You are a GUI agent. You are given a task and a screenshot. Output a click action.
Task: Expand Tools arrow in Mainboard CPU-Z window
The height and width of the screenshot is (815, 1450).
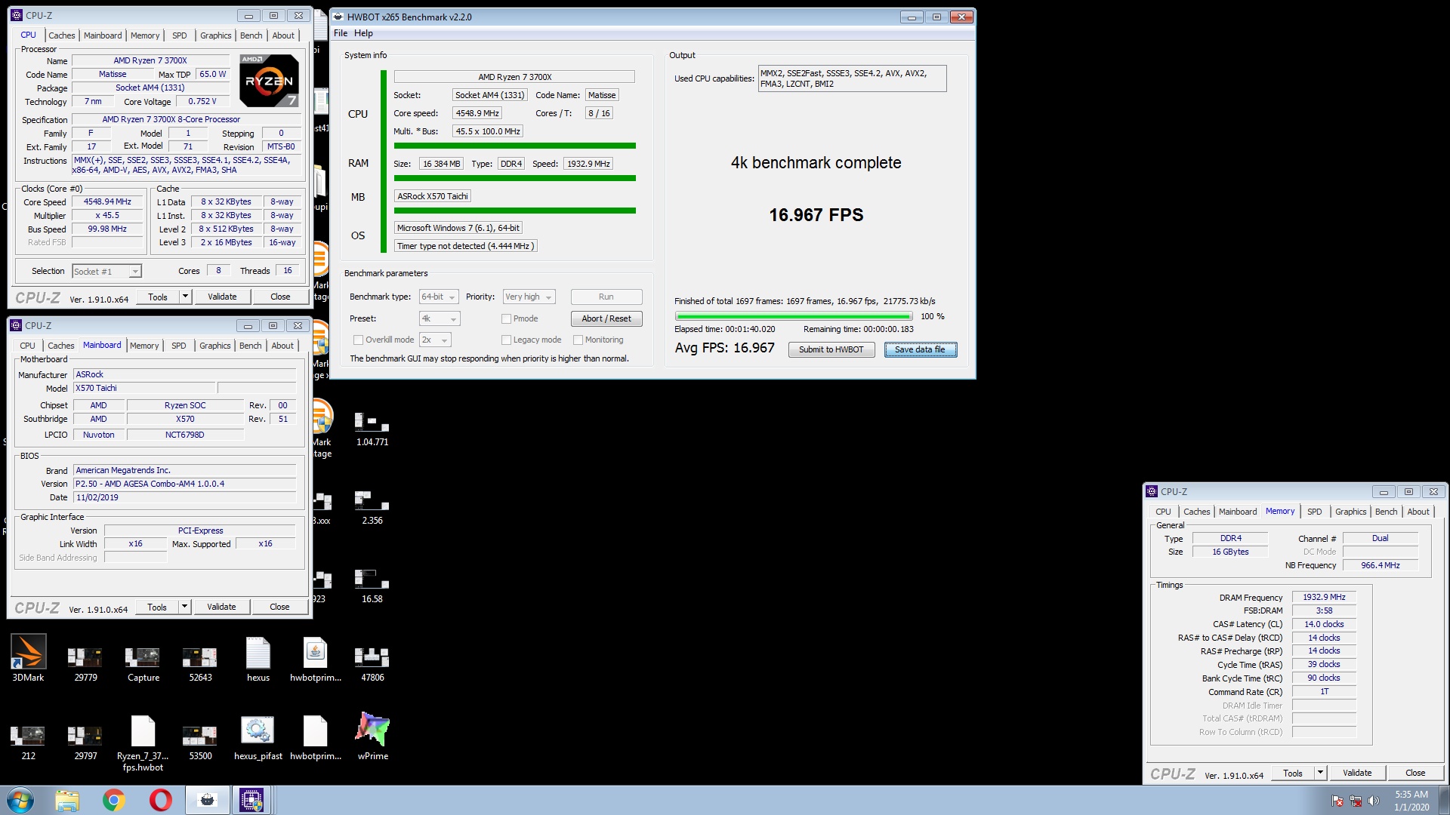tap(184, 607)
